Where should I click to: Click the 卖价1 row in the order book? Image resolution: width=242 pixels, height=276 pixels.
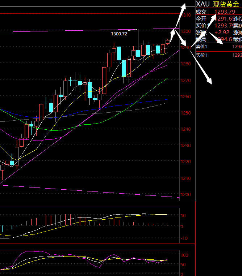[x=219, y=47]
